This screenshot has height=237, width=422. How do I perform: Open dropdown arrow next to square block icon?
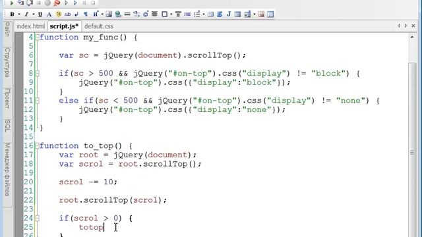tap(171, 14)
